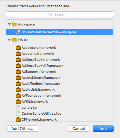
Task: Choose AVFoundation.framework from the list
Action: [60, 95]
